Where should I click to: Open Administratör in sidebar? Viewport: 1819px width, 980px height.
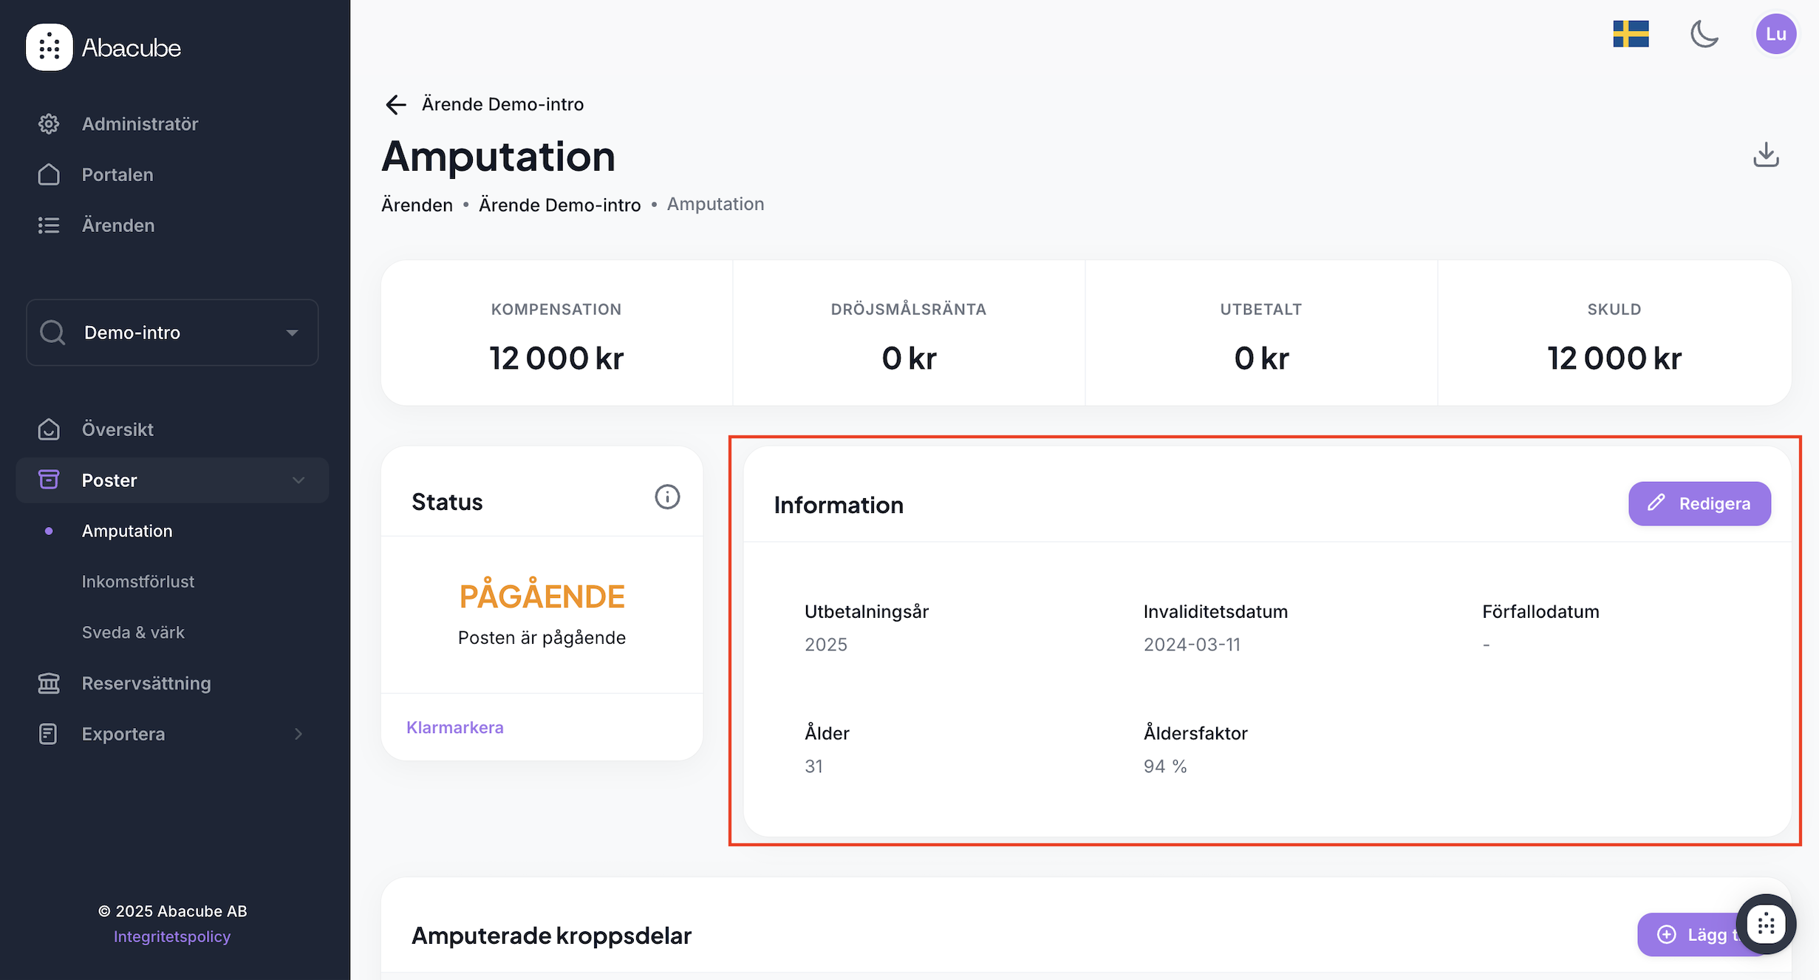pyautogui.click(x=140, y=123)
